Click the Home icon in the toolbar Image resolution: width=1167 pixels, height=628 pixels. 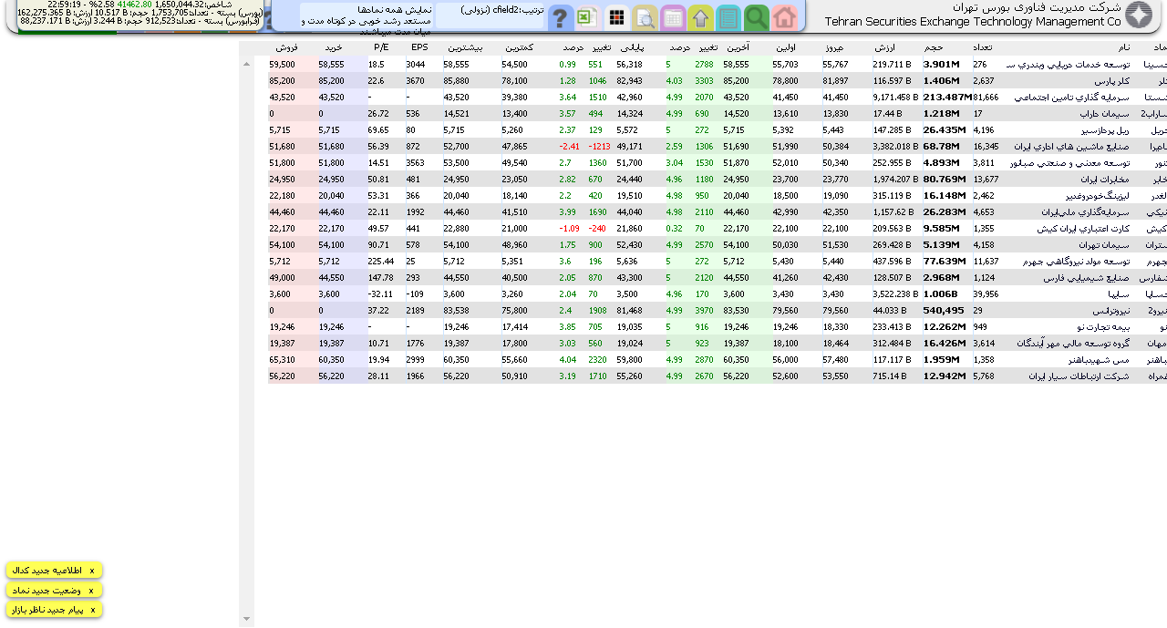[x=784, y=17]
